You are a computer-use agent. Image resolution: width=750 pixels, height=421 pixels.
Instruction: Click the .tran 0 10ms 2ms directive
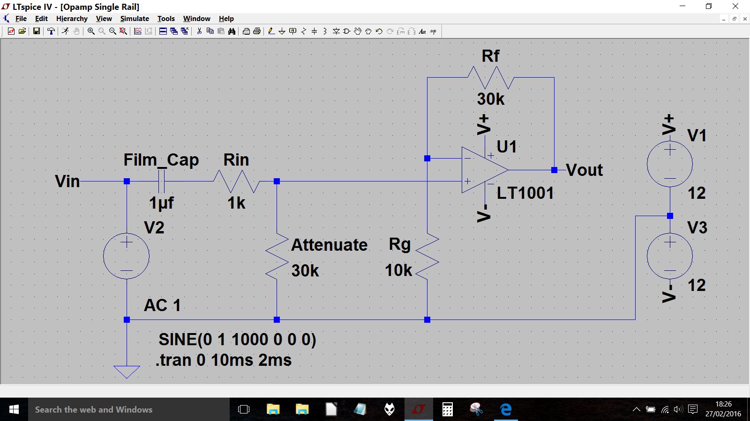click(224, 360)
